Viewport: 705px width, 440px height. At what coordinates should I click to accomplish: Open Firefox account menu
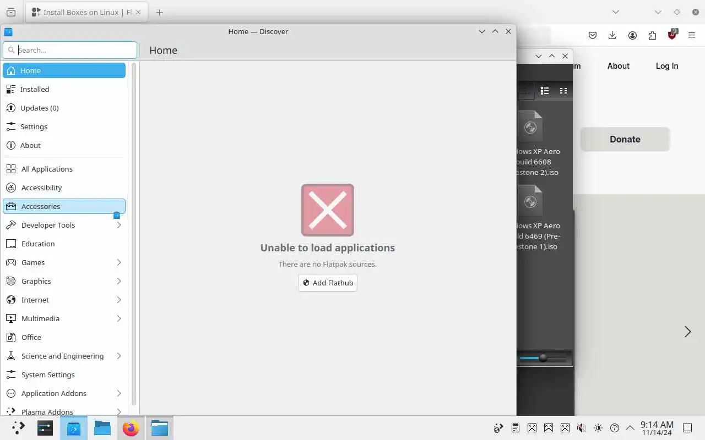pyautogui.click(x=632, y=35)
